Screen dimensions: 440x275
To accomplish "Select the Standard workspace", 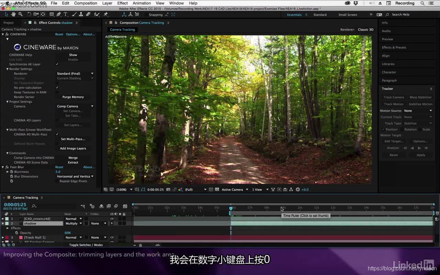I will pyautogui.click(x=320, y=15).
